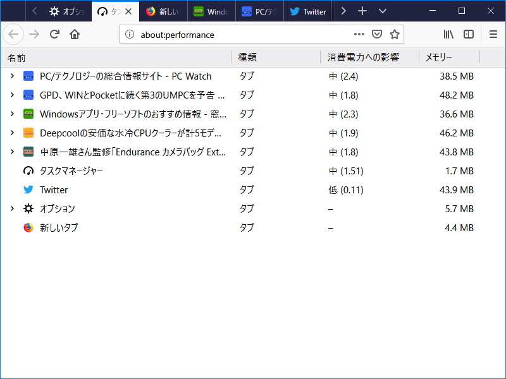Expand the オプション row details
The height and width of the screenshot is (379, 506).
13,208
